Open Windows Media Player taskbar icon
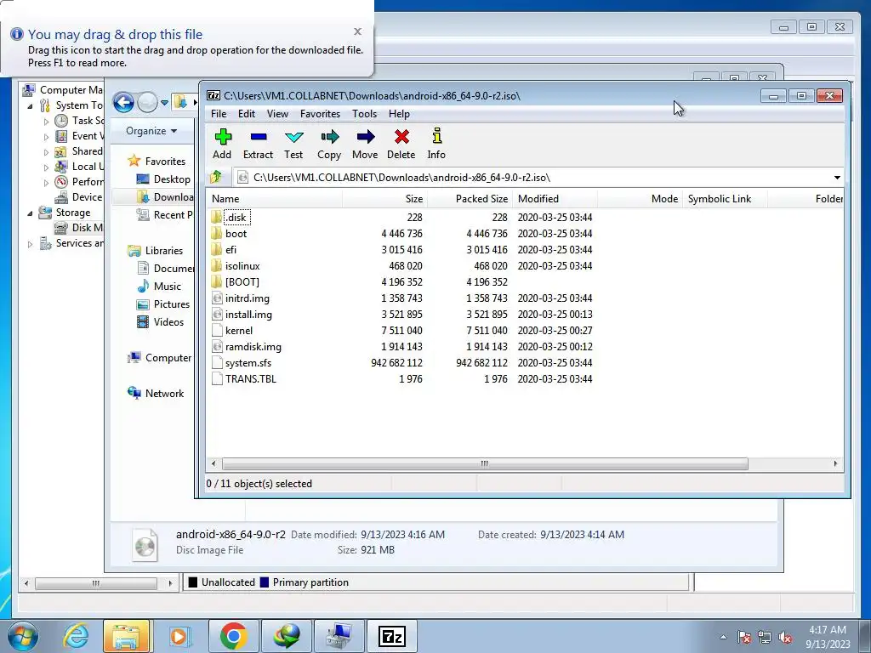The image size is (871, 653). point(179,636)
